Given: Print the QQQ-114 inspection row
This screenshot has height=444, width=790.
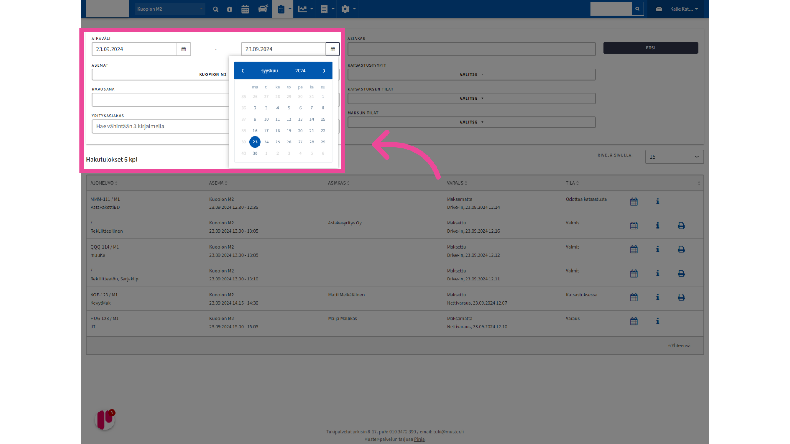Looking at the screenshot, I should click(681, 250).
